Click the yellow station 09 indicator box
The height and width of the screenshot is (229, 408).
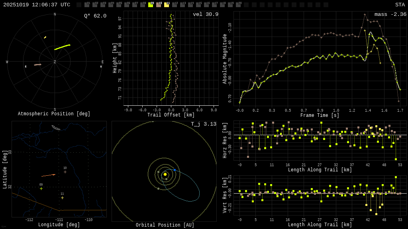click(151, 5)
